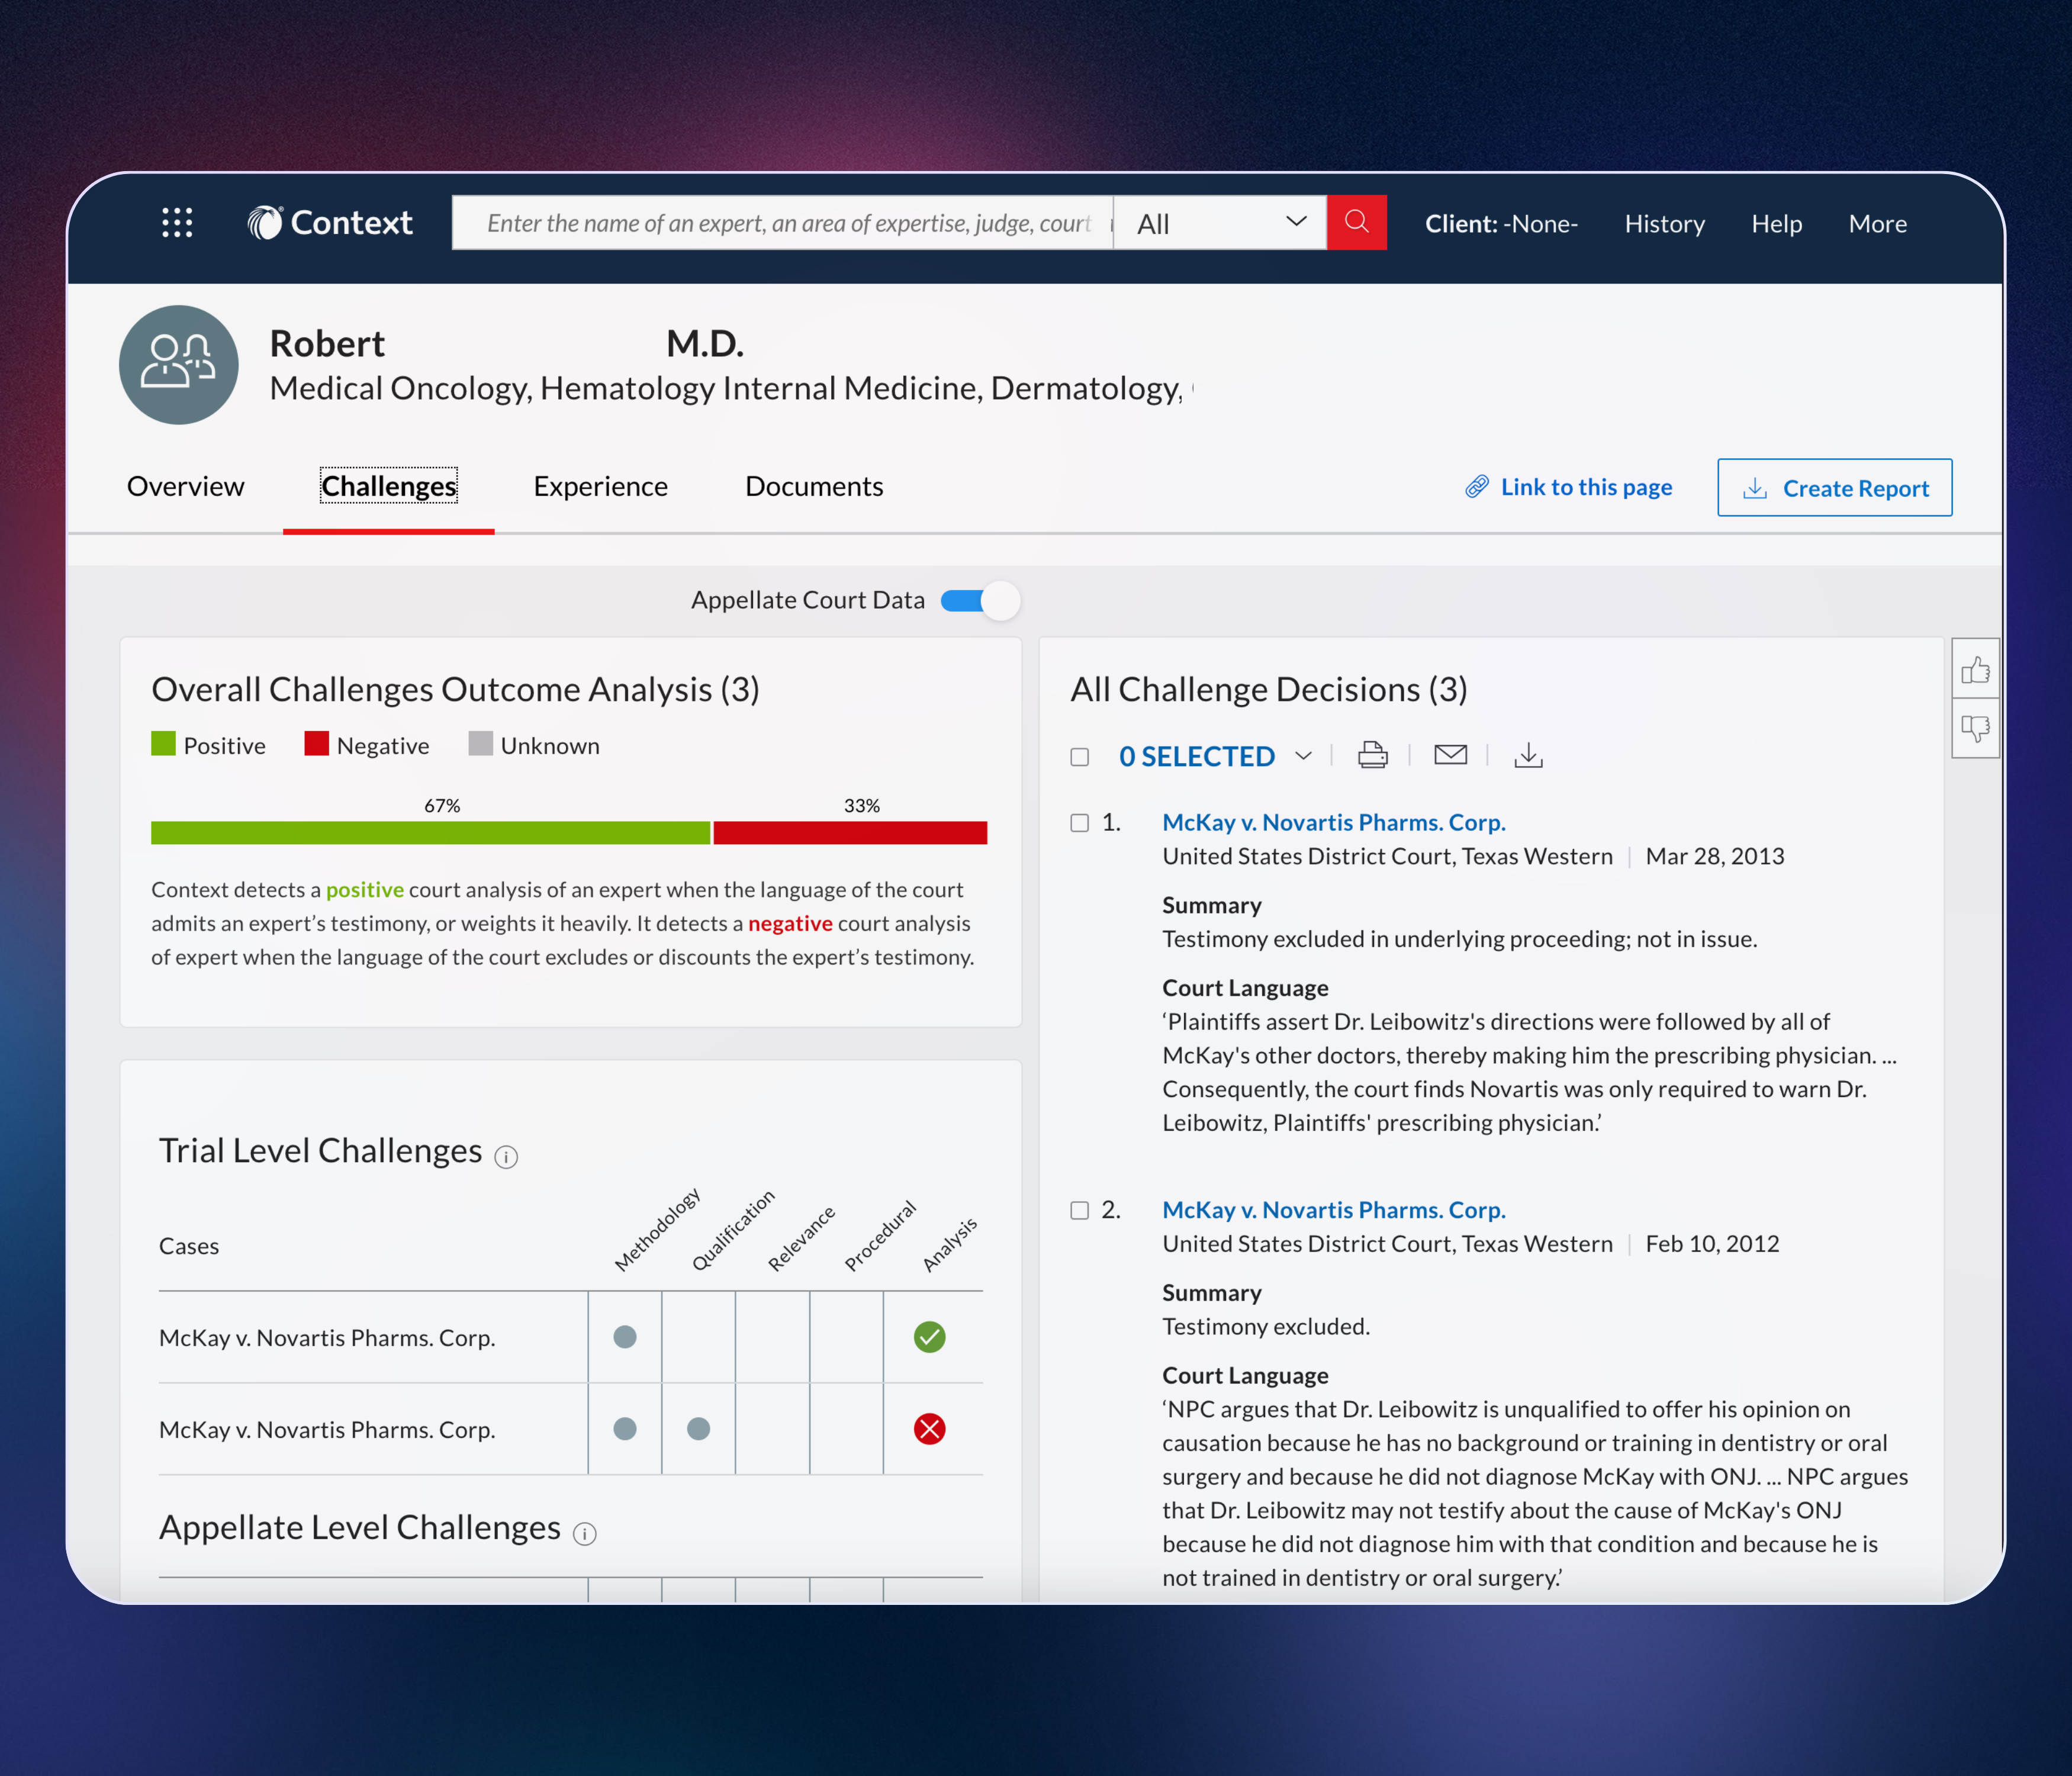Screen dimensions: 2072x1776
Task: Click the Unknown legend gray swatch
Action: [x=480, y=744]
